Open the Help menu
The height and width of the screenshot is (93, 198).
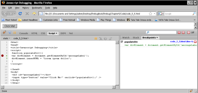coord(55,8)
